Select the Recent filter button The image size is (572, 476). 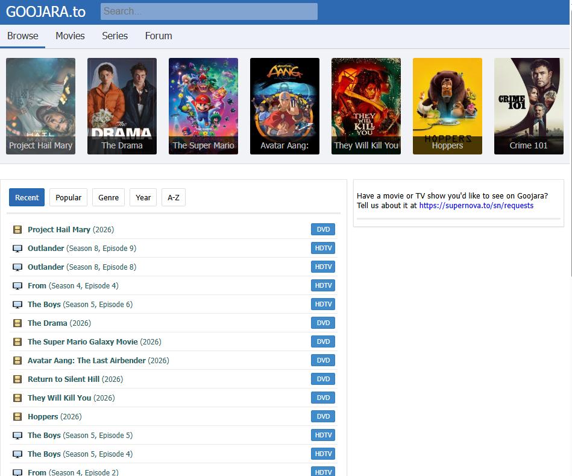click(x=27, y=197)
